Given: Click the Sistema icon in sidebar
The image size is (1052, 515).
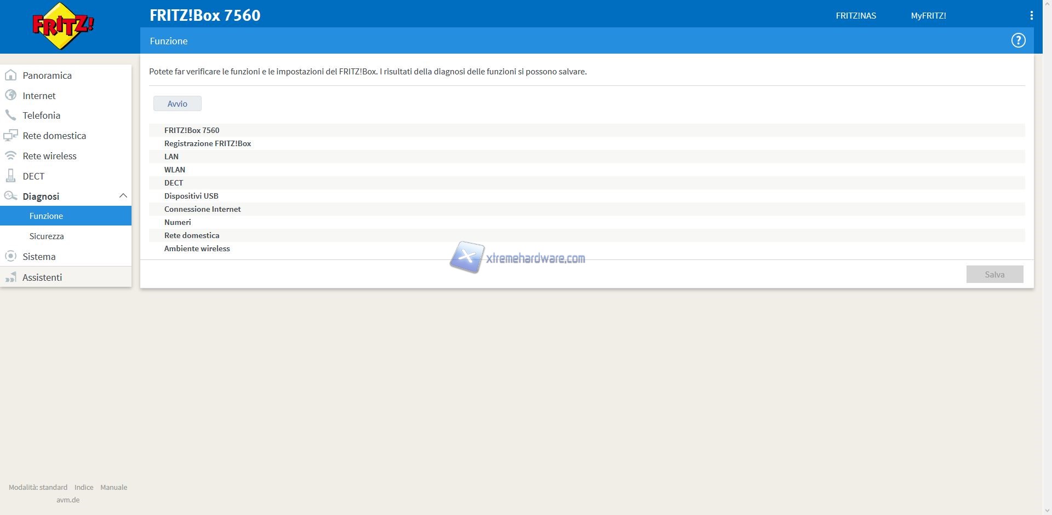Looking at the screenshot, I should point(10,257).
